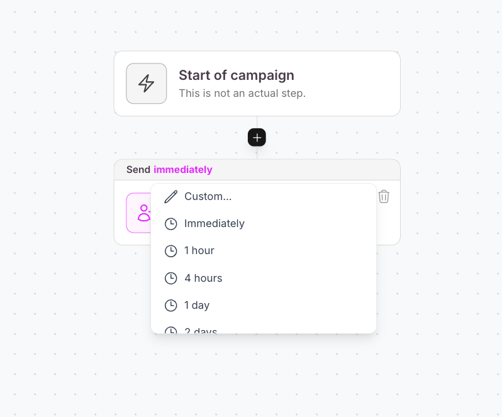The image size is (502, 417).
Task: Click the "Send" label in step header
Action: [x=138, y=170]
